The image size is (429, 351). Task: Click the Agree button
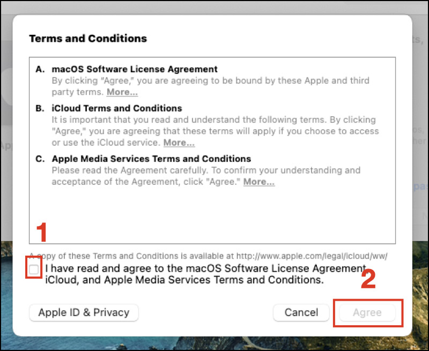[x=367, y=312]
